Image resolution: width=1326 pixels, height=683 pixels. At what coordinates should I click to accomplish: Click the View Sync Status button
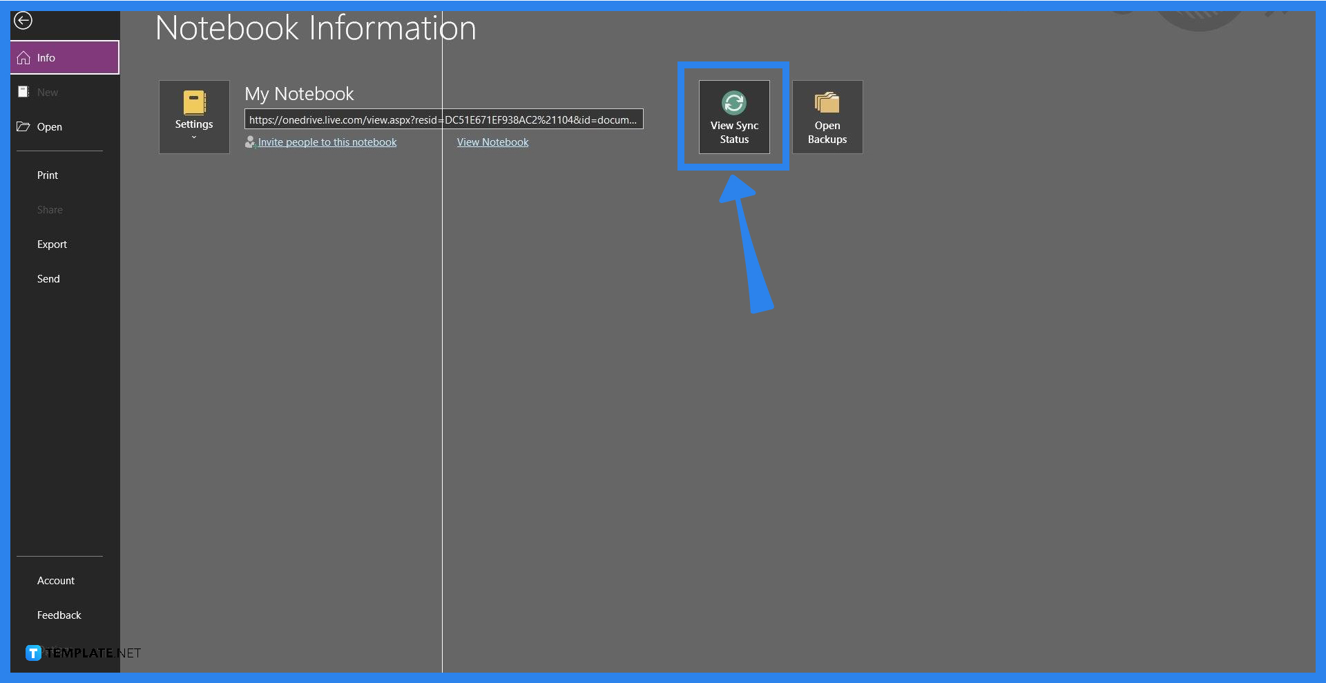(733, 117)
